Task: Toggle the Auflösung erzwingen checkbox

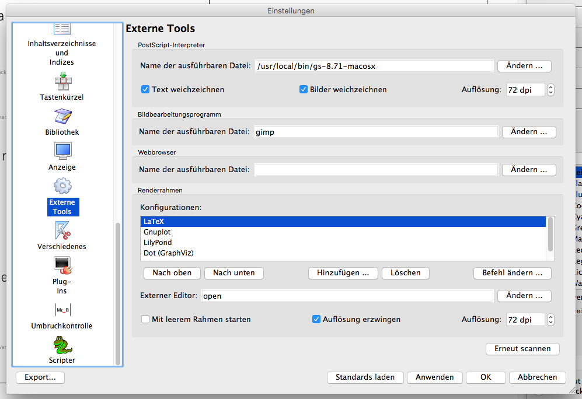Action: coord(316,320)
